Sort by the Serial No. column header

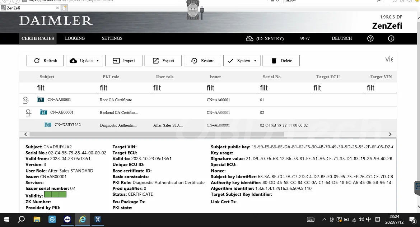(272, 77)
